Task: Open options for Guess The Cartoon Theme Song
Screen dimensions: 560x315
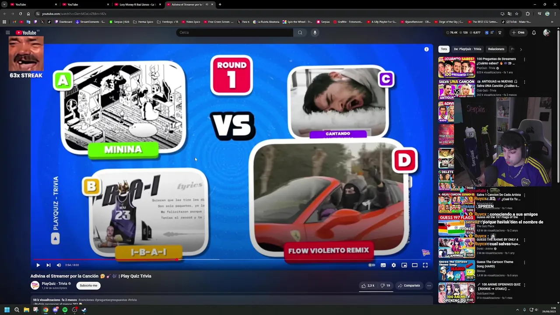Action: [x=524, y=262]
